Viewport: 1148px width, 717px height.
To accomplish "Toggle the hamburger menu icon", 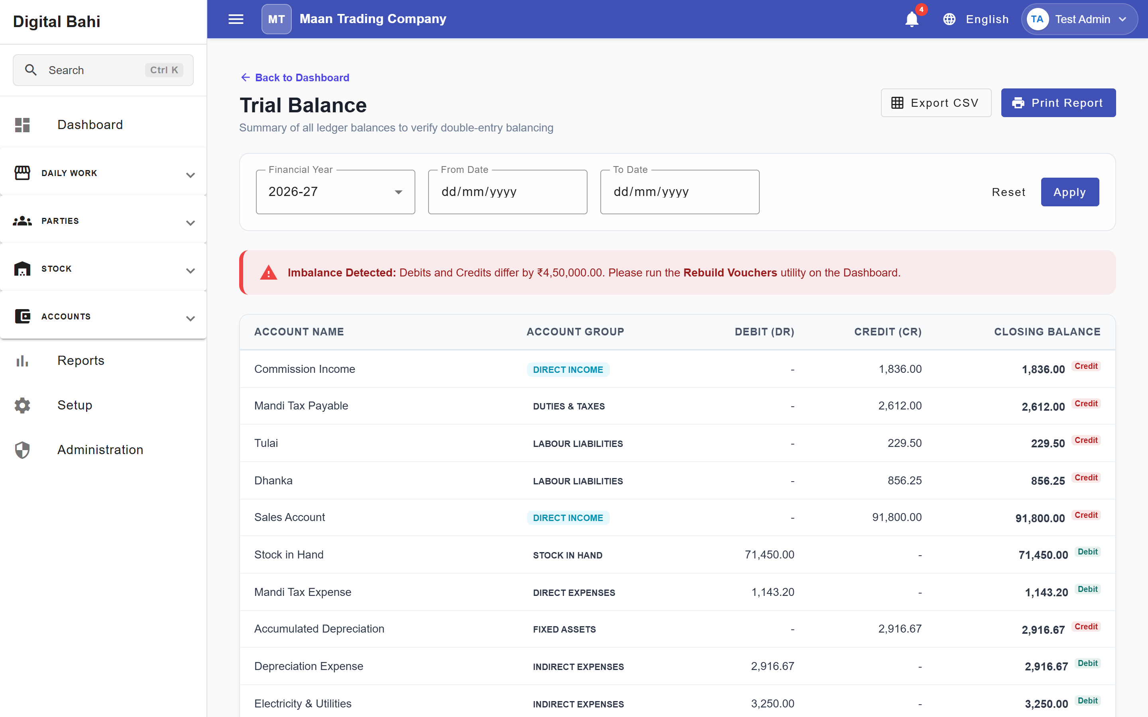I will (x=236, y=19).
